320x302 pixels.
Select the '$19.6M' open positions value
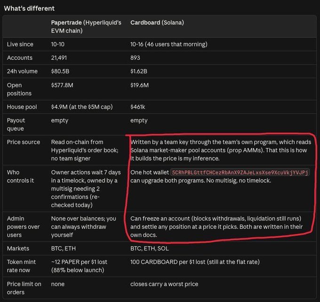pos(140,85)
